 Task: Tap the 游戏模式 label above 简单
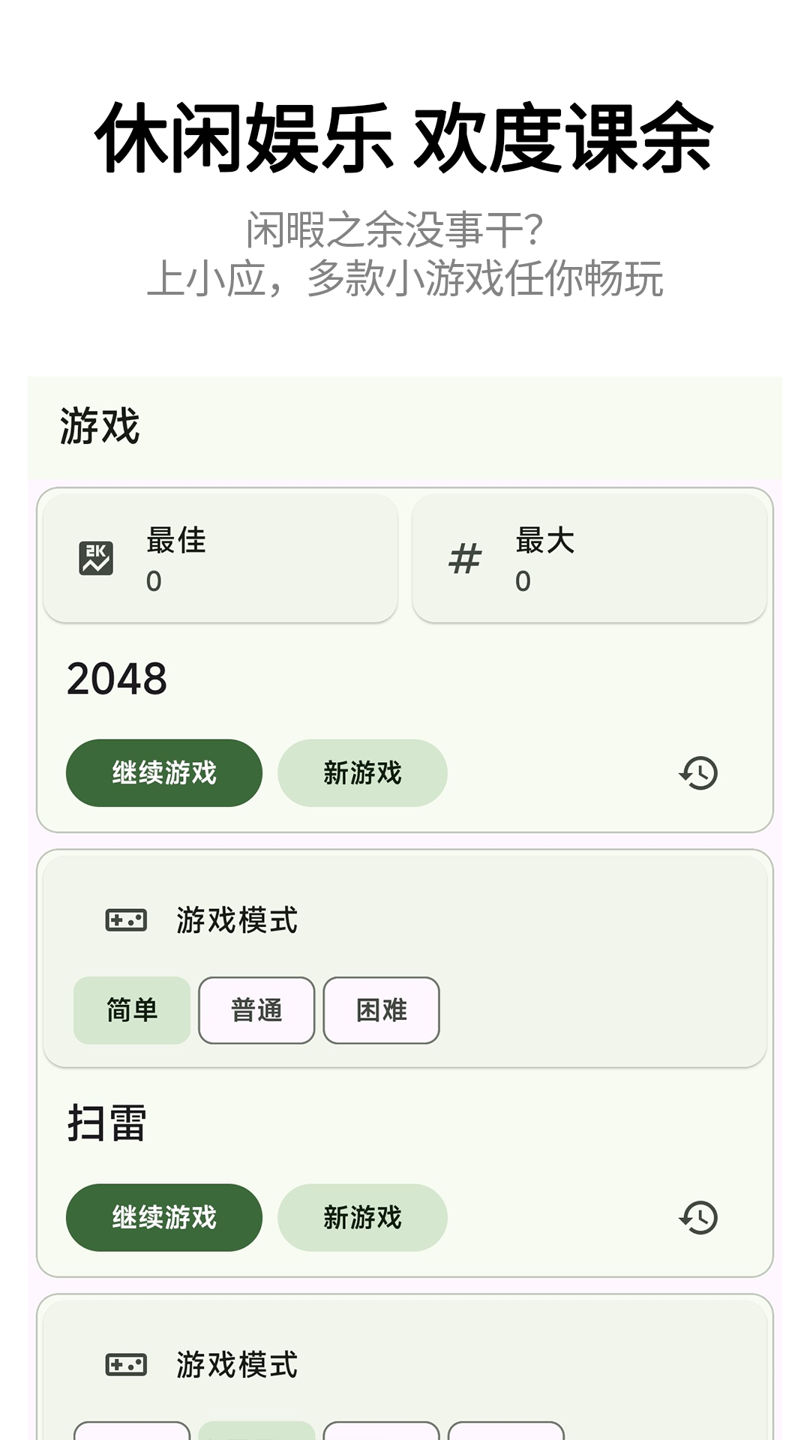coord(237,920)
